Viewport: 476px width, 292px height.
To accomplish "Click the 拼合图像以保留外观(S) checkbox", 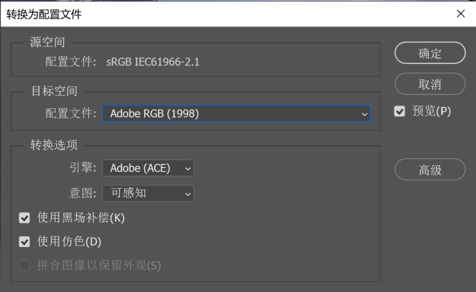I will (x=24, y=266).
